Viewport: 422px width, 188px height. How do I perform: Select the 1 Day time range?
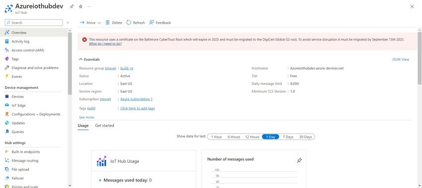pos(271,137)
